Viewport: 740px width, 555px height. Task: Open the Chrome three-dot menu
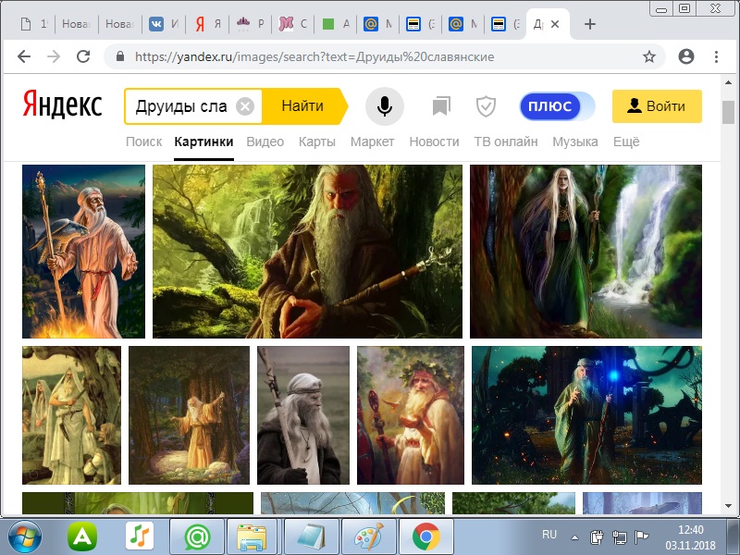(716, 56)
